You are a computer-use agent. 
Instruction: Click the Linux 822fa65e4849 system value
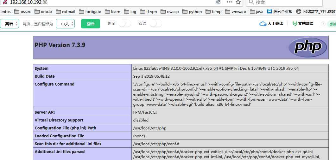pyautogui.click(x=216, y=68)
